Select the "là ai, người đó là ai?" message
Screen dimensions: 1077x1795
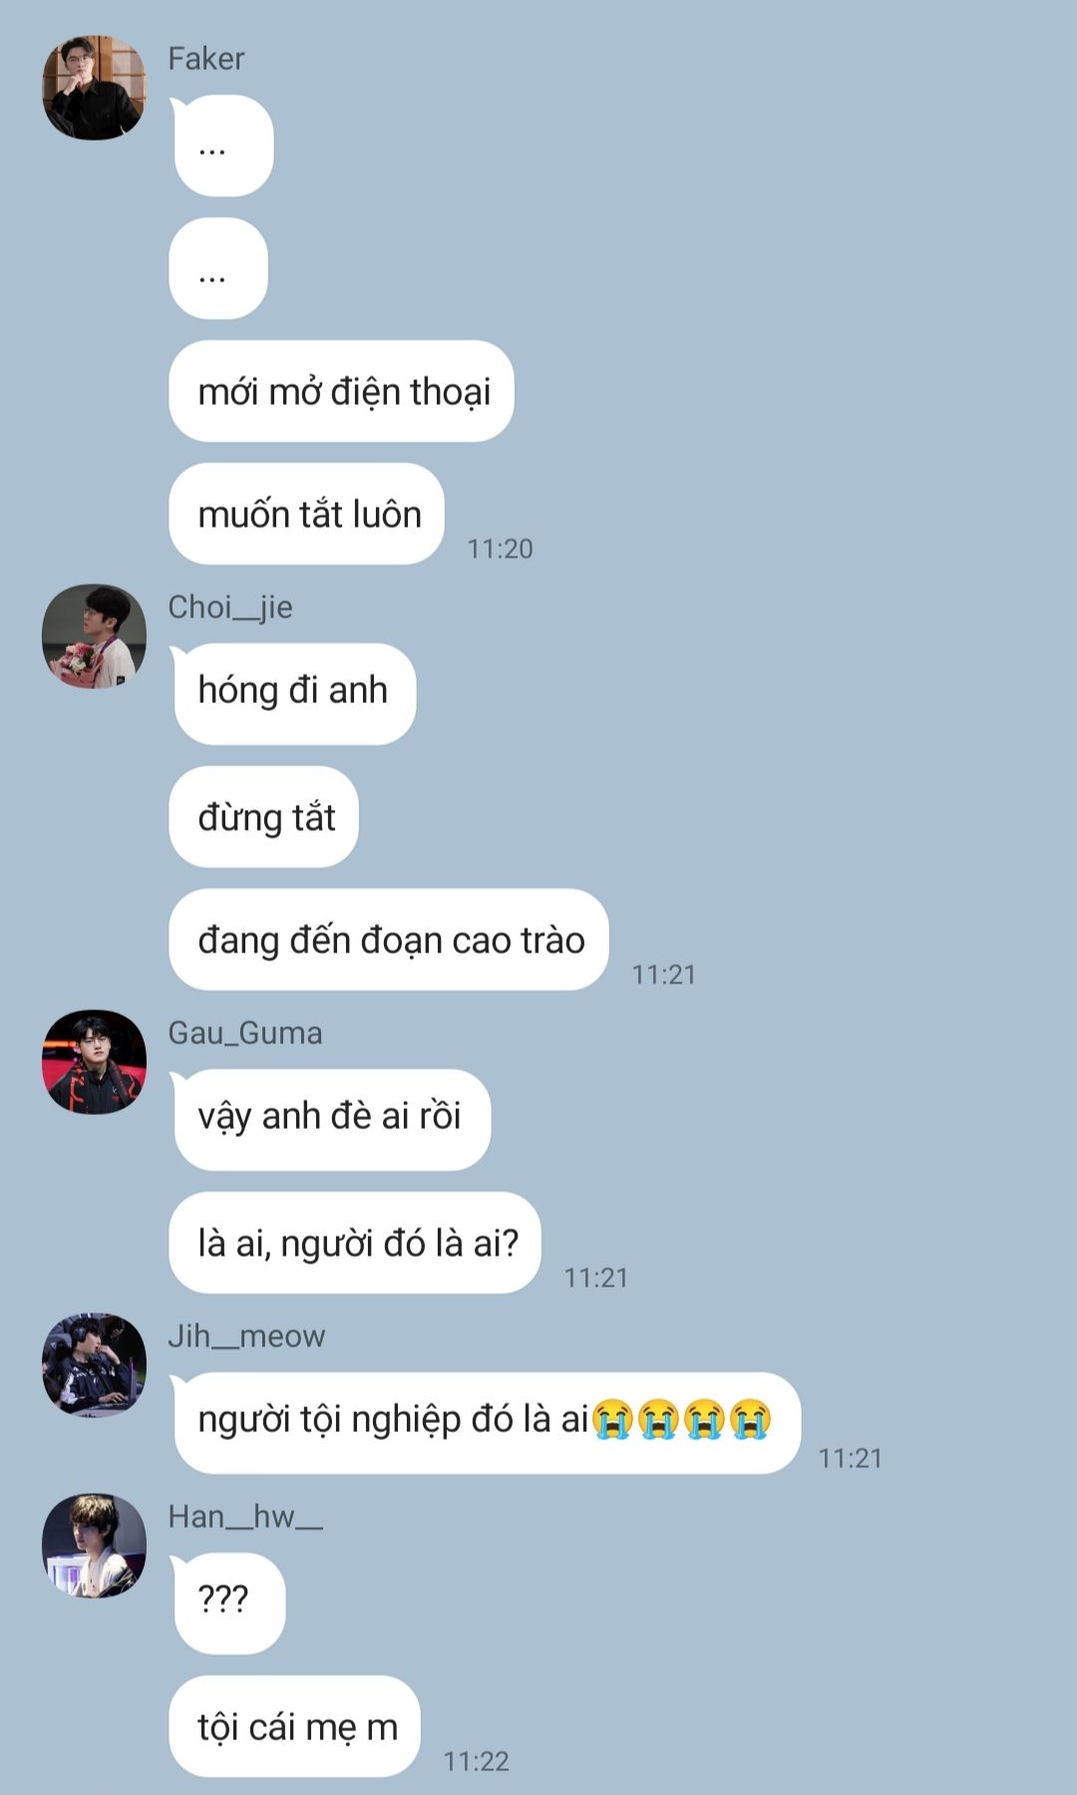coord(355,1243)
